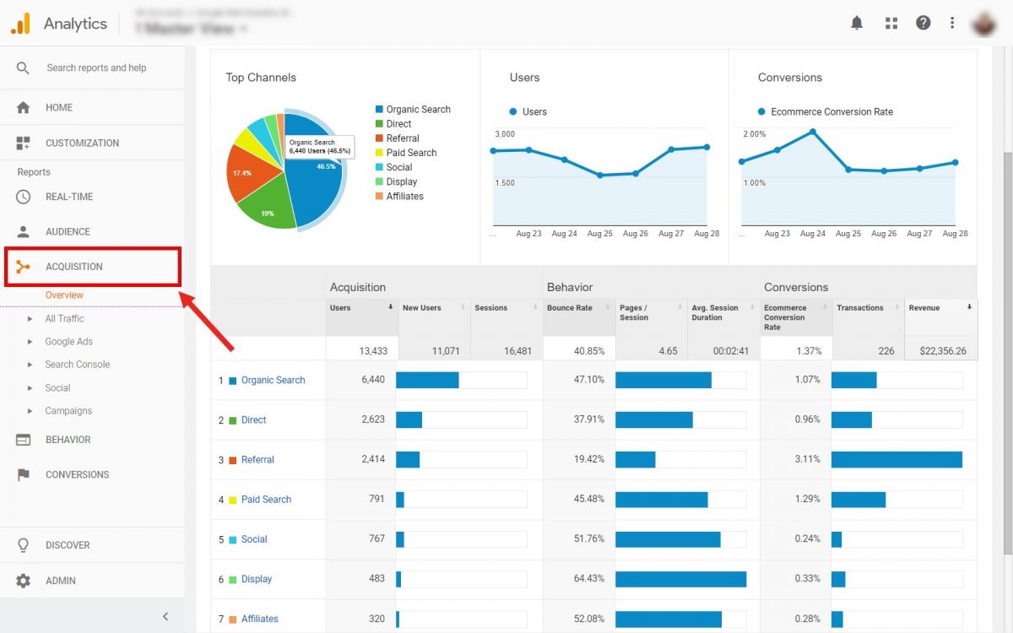Screen dimensions: 1013x633
Task: Click the Paid Search legend swatch
Action: (x=379, y=153)
